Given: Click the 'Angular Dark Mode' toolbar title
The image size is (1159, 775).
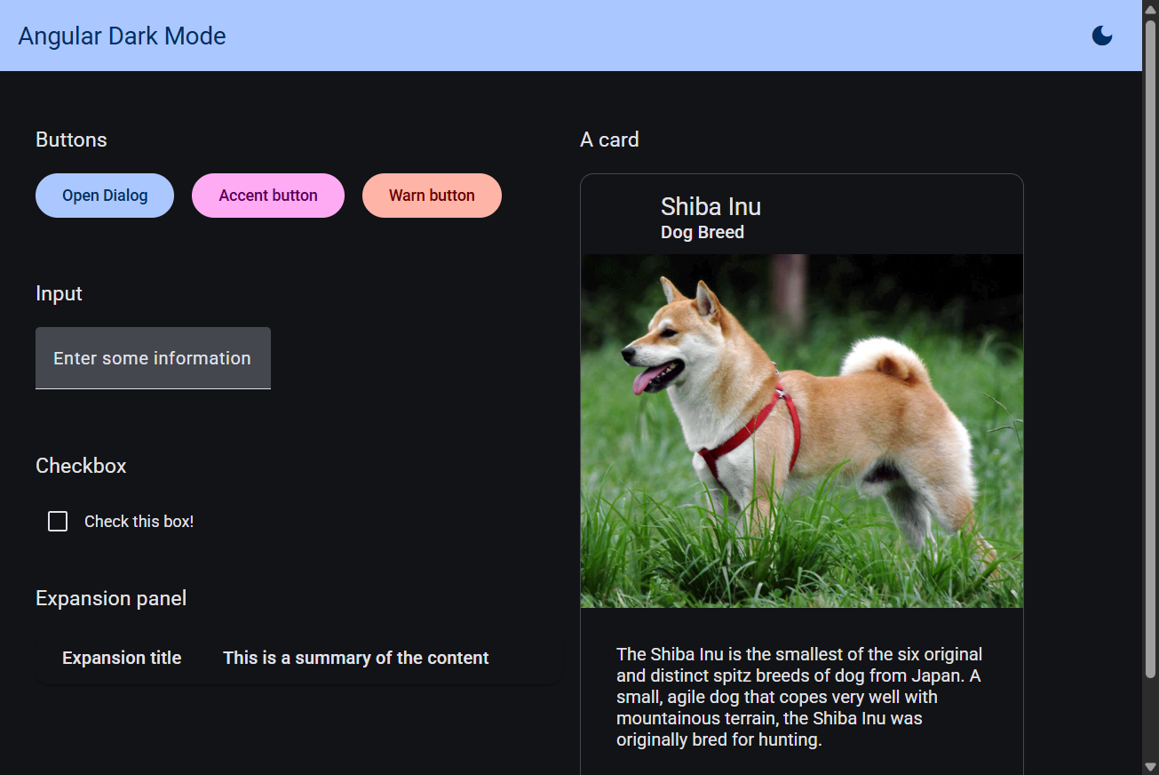Looking at the screenshot, I should tap(123, 36).
